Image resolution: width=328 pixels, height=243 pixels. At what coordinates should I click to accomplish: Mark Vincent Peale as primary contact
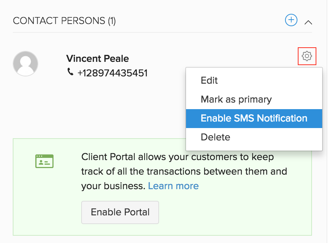(x=236, y=99)
